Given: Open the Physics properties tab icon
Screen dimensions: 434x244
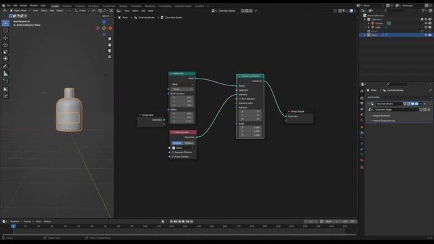Looking at the screenshot, I should tap(361, 144).
